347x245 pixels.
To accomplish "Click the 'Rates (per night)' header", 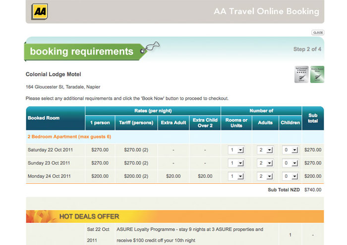I will coord(153,111).
